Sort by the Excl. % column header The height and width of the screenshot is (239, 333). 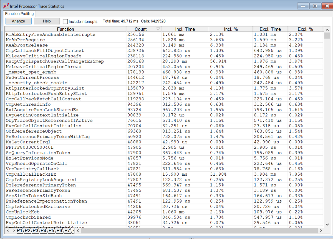tap(305, 29)
